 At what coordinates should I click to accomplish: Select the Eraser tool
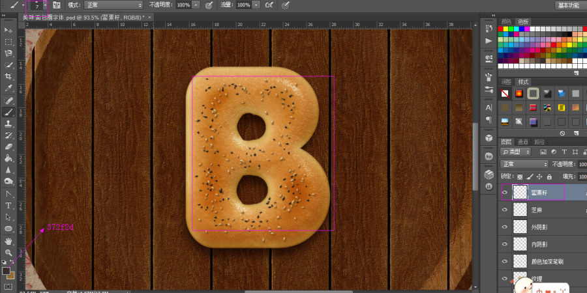[x=8, y=147]
